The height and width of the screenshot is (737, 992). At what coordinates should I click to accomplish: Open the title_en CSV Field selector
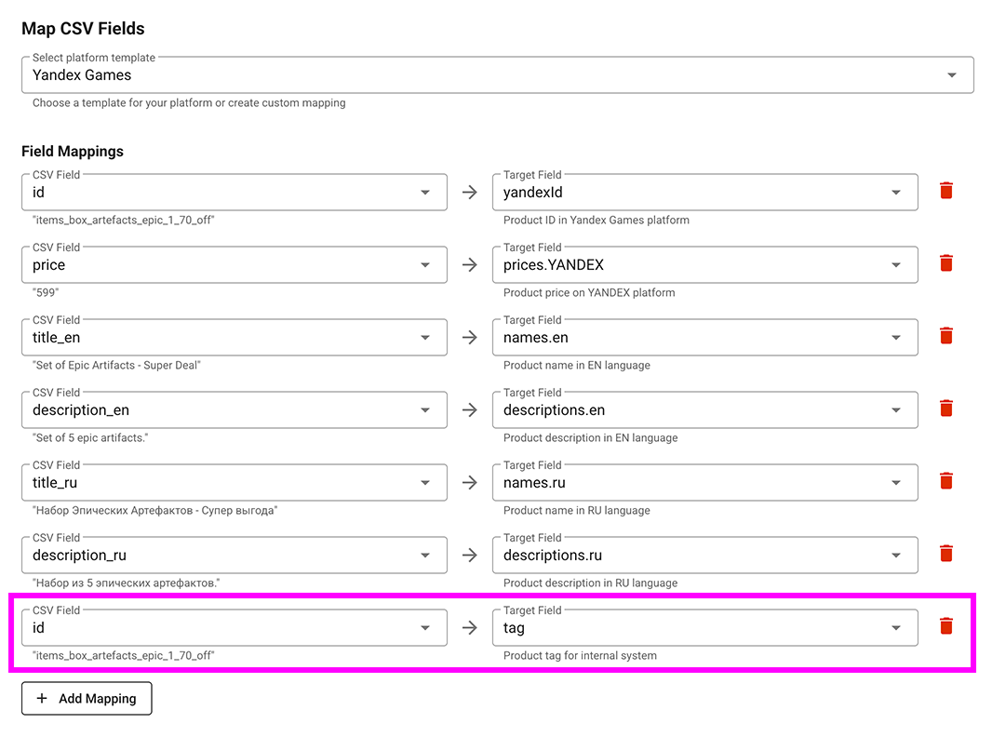pyautogui.click(x=234, y=338)
